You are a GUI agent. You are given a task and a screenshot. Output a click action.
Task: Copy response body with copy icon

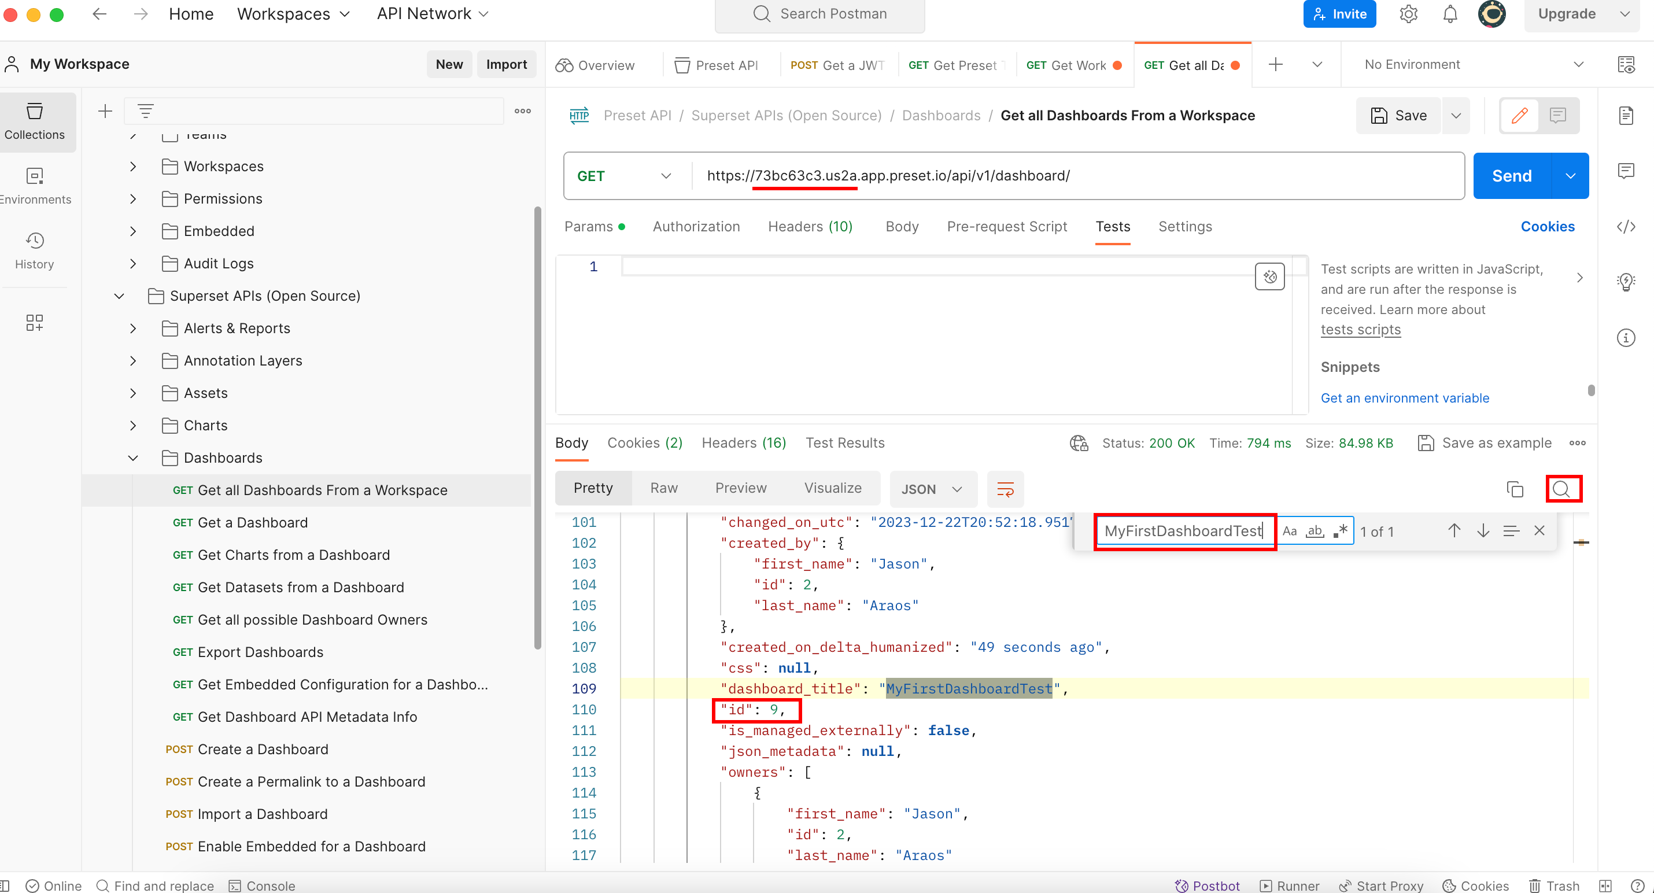[1514, 489]
